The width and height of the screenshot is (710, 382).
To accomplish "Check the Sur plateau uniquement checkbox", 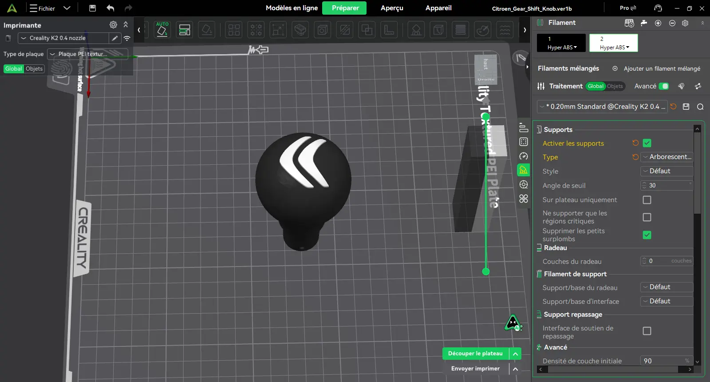I will coord(647,200).
